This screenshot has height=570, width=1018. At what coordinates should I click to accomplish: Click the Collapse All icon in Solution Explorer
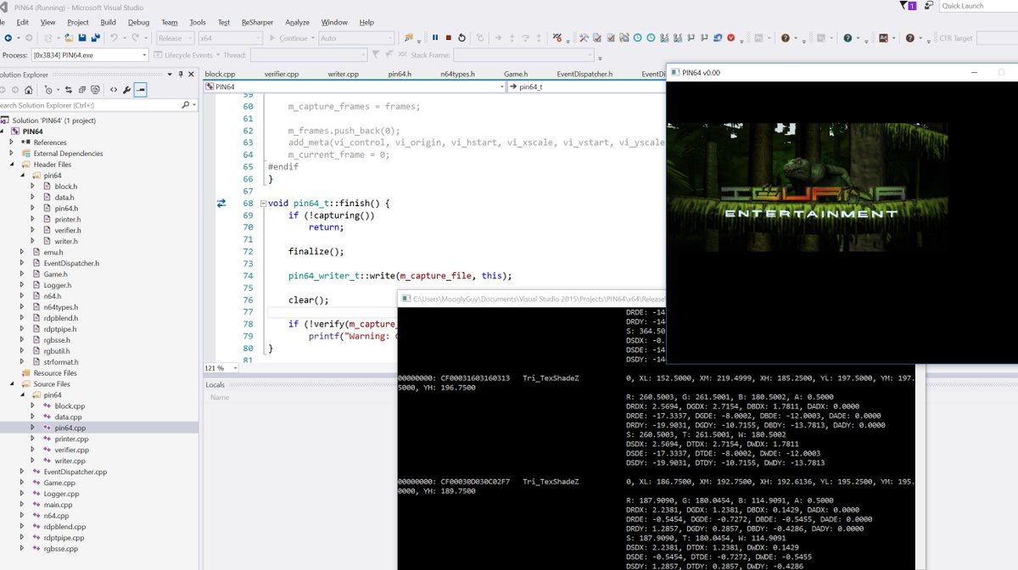(x=82, y=90)
